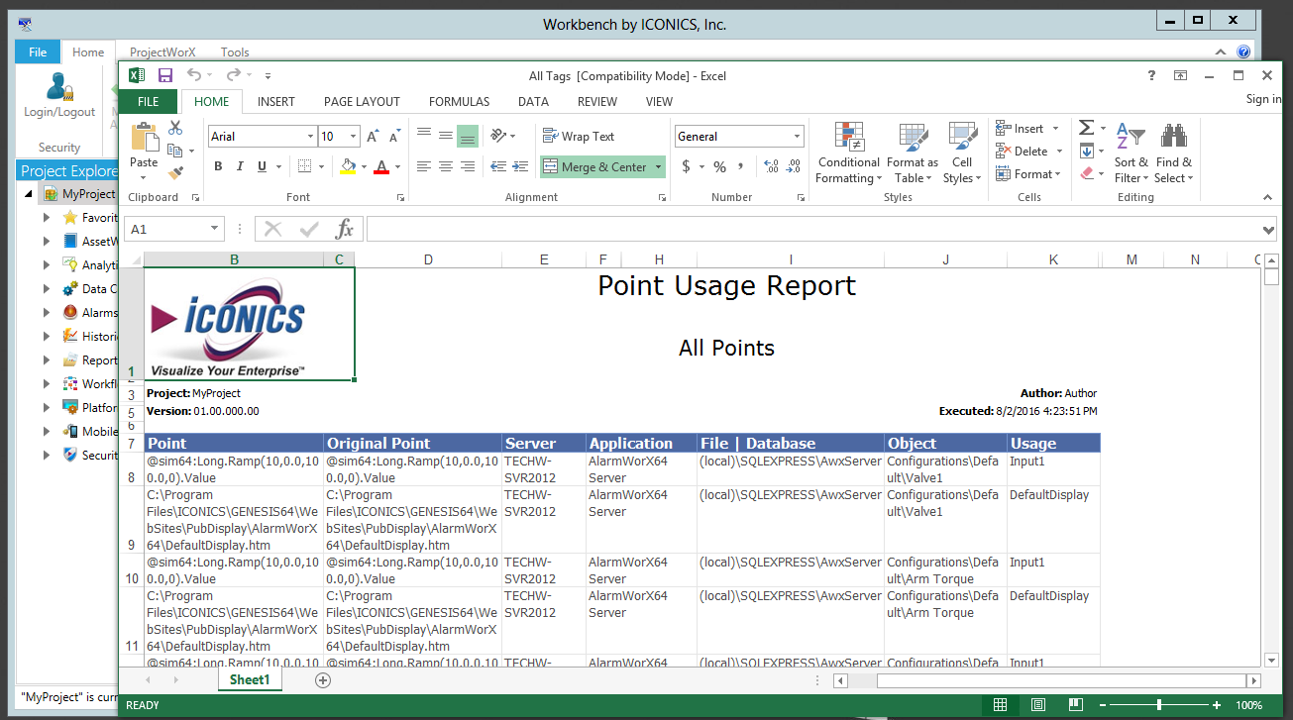Switch to the PAGE LAYOUT ribbon tab
The image size is (1293, 720).
(x=362, y=101)
